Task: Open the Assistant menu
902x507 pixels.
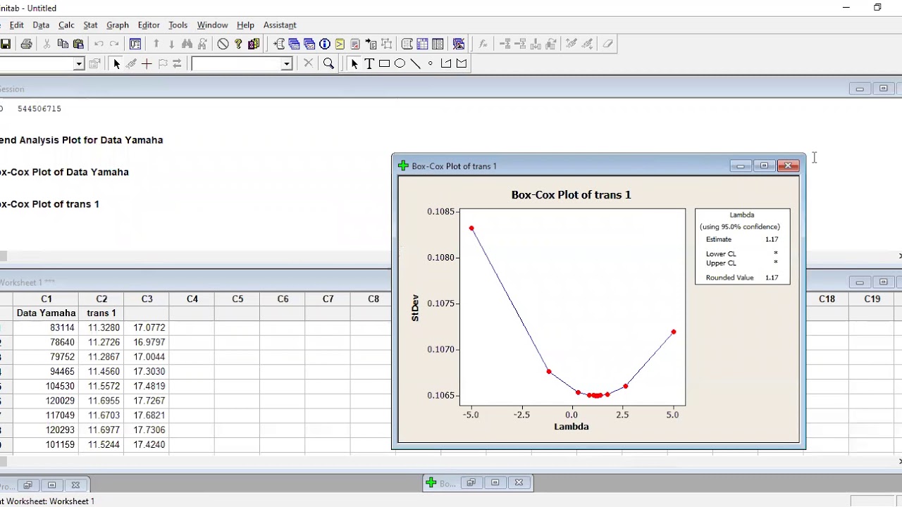Action: [280, 25]
